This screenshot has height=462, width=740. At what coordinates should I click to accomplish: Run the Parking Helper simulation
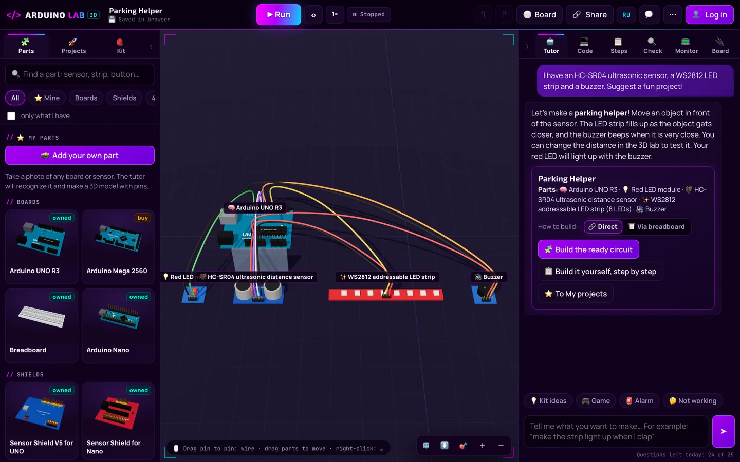[x=279, y=15]
